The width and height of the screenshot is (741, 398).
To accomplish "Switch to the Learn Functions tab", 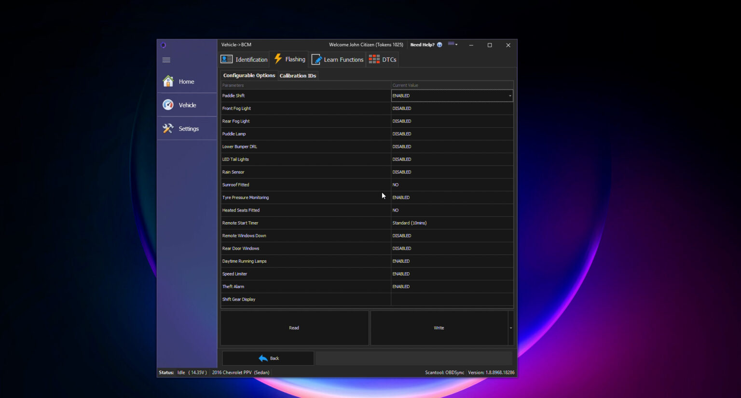I will point(338,59).
